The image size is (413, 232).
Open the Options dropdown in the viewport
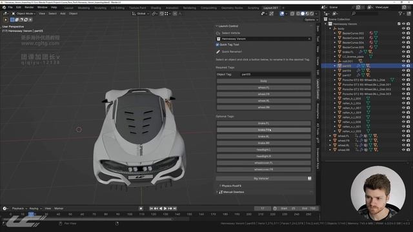[x=311, y=20]
